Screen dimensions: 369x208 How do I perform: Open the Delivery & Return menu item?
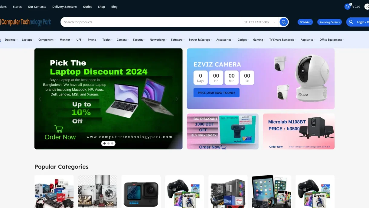tap(64, 7)
